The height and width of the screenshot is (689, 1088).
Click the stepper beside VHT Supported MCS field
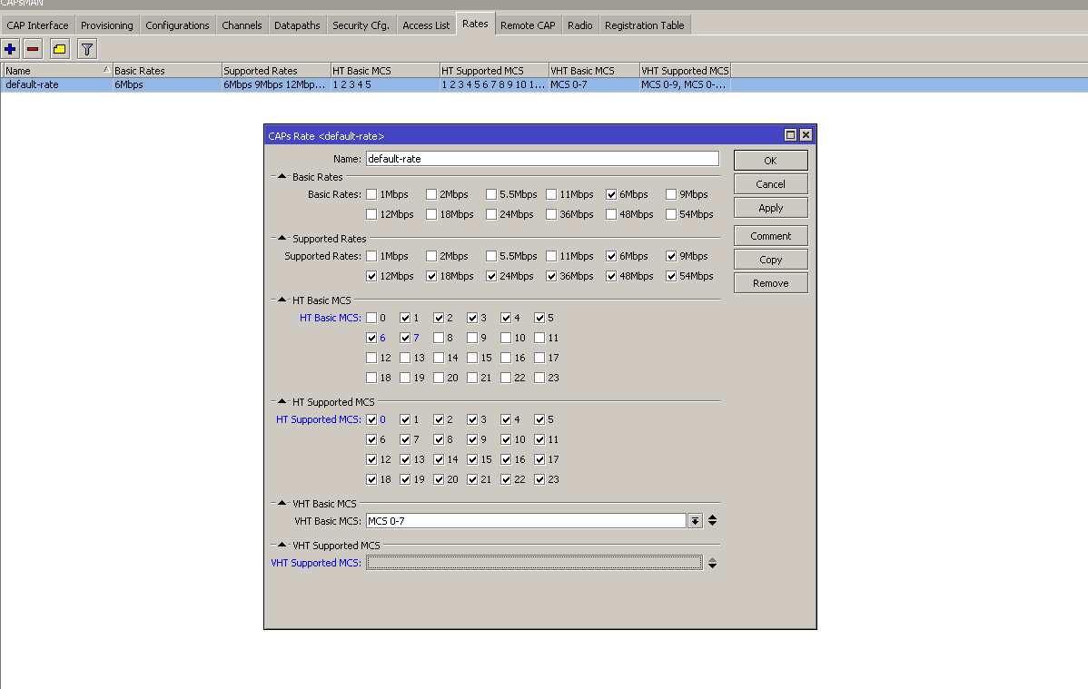[x=712, y=562]
